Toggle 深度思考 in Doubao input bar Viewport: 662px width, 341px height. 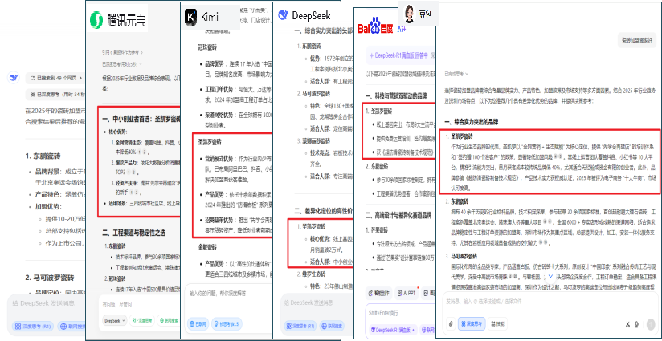coord(472,323)
